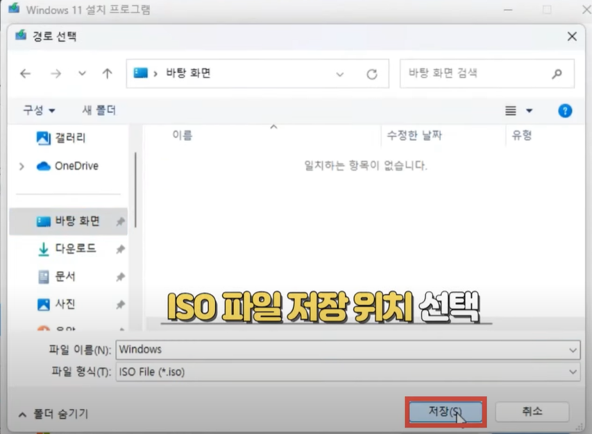Open the 구성 menu
Image resolution: width=592 pixels, height=434 pixels.
40,110
